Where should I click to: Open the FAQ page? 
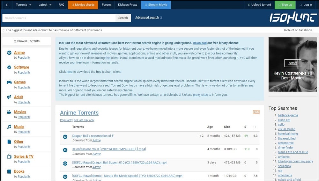tap(62, 5)
